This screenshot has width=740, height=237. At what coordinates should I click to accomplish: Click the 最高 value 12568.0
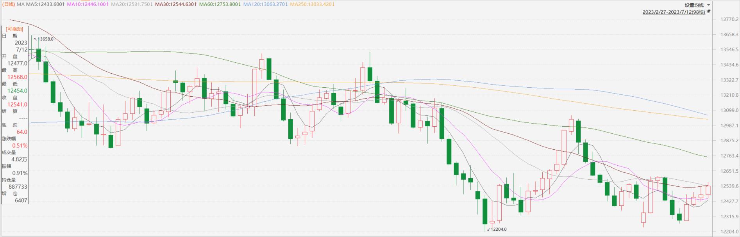coord(18,77)
